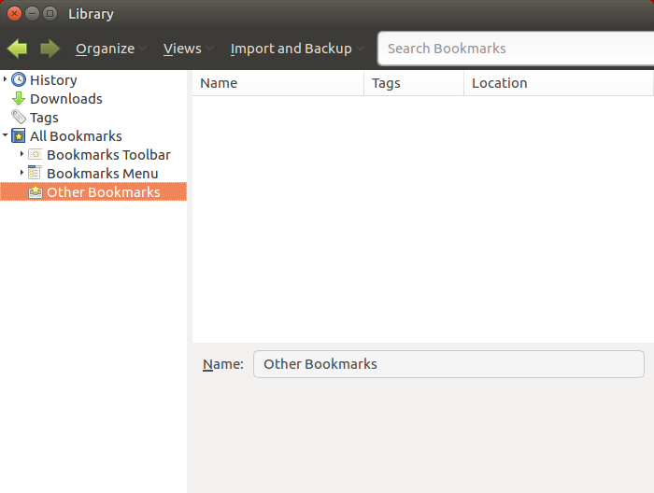The image size is (654, 493).
Task: Select Tags in the sidebar
Action: (x=44, y=118)
